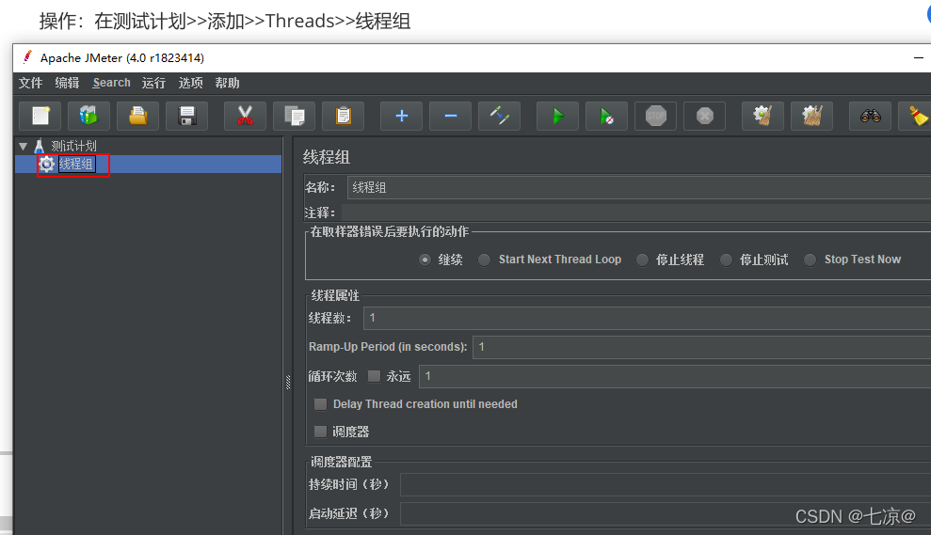Viewport: 931px width, 535px height.
Task: Click the 持续时间（秒）input field
Action: [666, 484]
